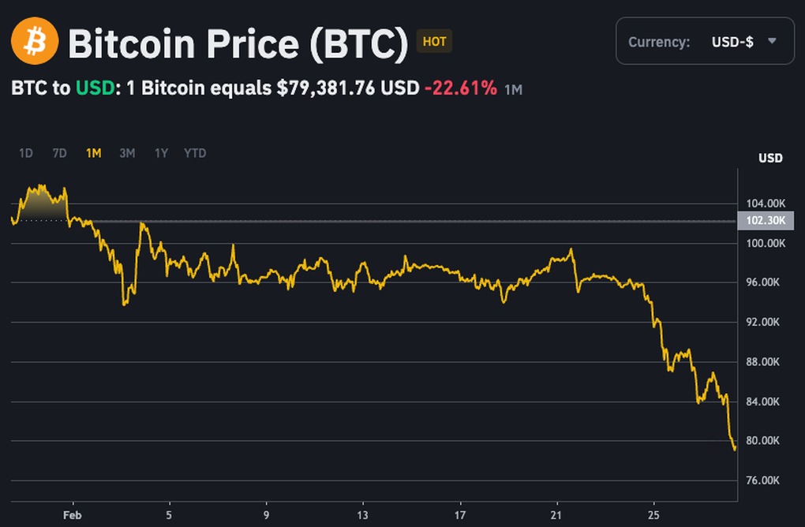Click the $79,381.76 price value
The width and height of the screenshot is (805, 527).
(x=326, y=88)
